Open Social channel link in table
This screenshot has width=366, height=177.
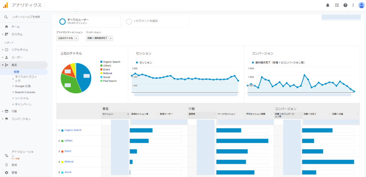(68, 172)
